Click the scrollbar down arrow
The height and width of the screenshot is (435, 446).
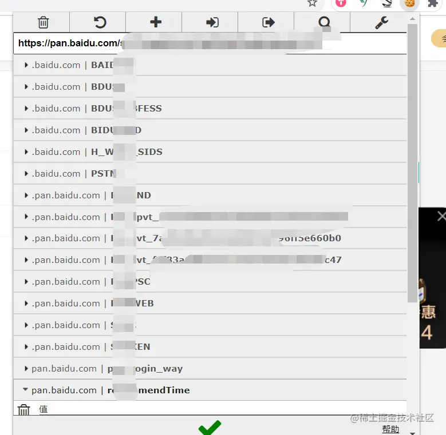[x=412, y=433]
